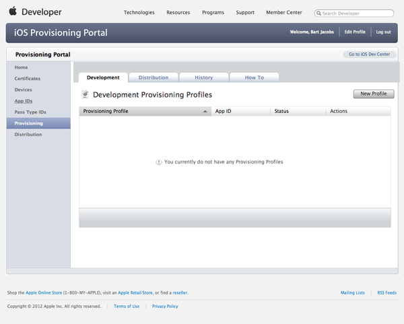This screenshot has width=404, height=324.
Task: Click 'You currently do not have any Provisioning Profiles'
Action: pyautogui.click(x=224, y=162)
